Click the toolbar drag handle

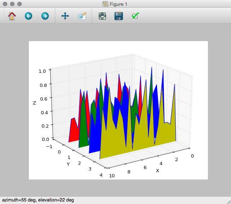click(x=4, y=15)
